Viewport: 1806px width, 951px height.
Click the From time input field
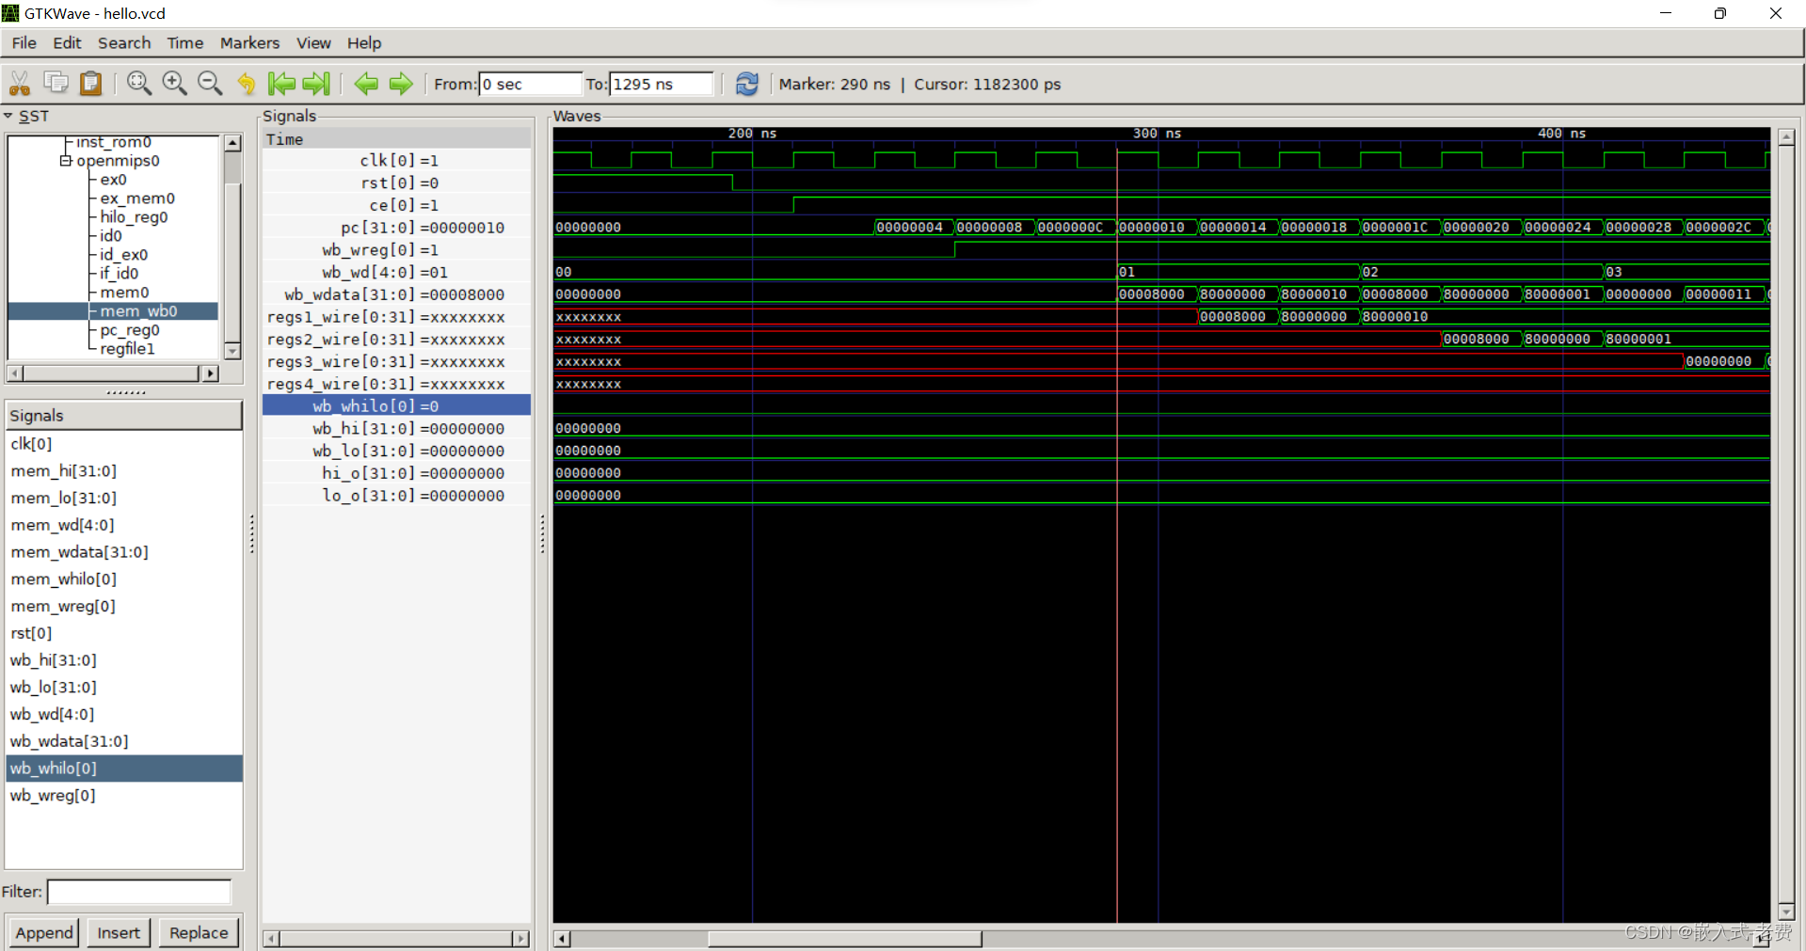tap(530, 84)
